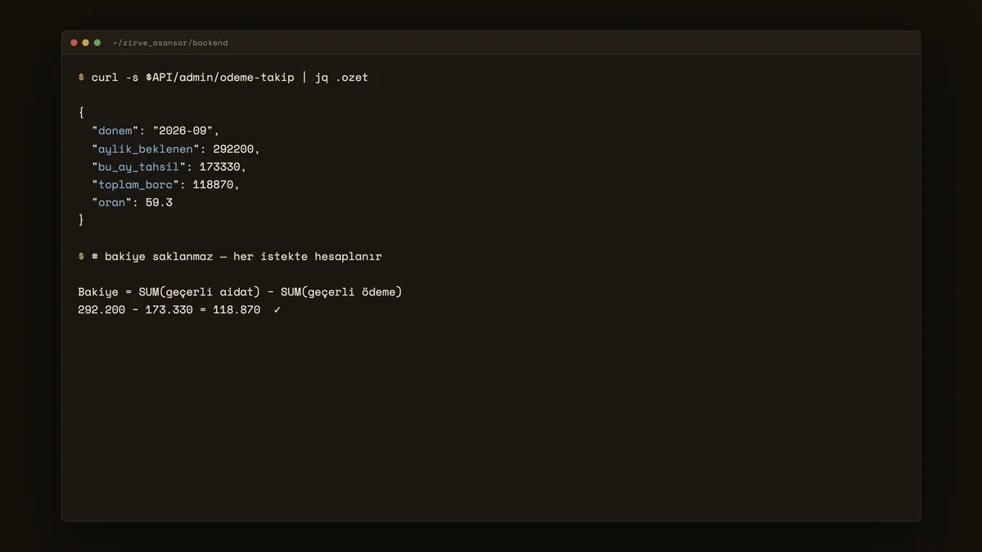This screenshot has width=982, height=552.
Task: Click the "bu_ay_tahsil" key
Action: click(x=139, y=167)
